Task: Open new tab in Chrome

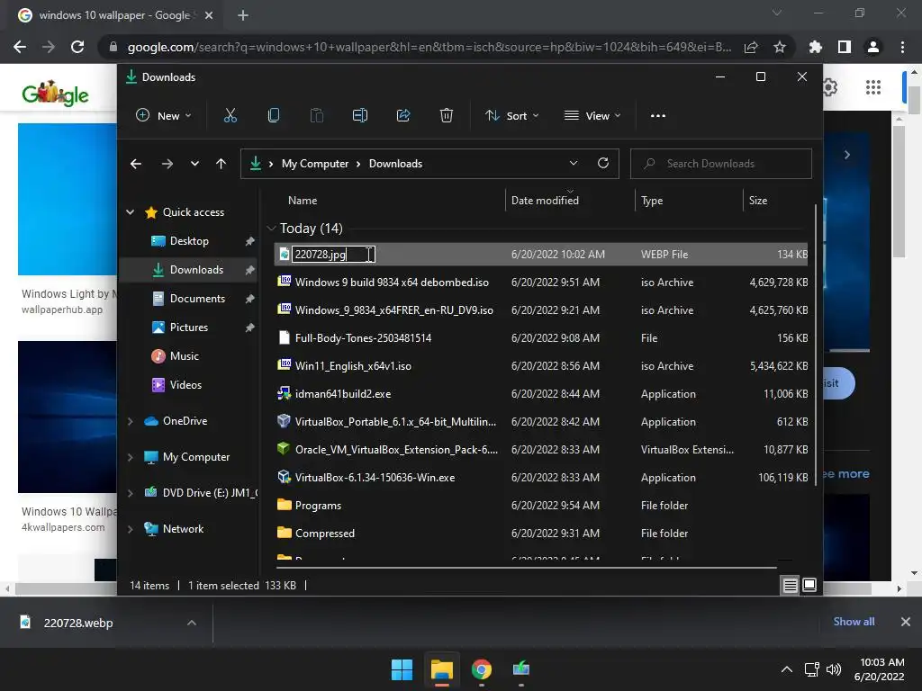Action: click(x=243, y=15)
